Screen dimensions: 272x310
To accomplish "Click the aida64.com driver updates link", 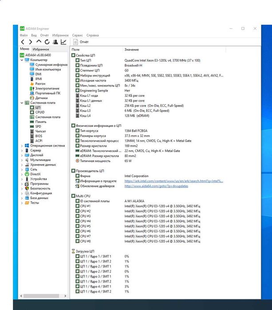I will point(156,186).
